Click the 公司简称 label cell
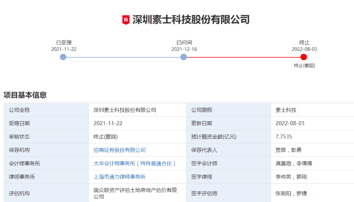 (x=228, y=110)
